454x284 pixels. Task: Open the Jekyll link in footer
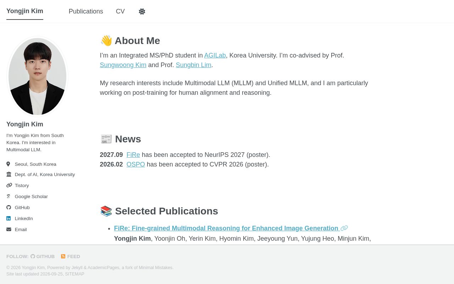[x=77, y=268]
